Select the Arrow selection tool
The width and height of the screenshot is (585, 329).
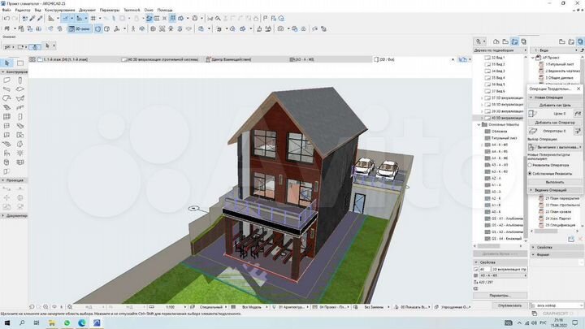tap(6, 62)
